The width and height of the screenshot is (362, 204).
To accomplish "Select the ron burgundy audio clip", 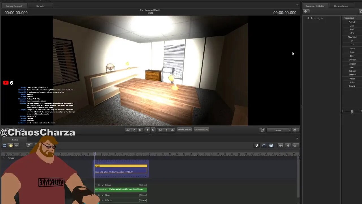I will click(121, 189).
